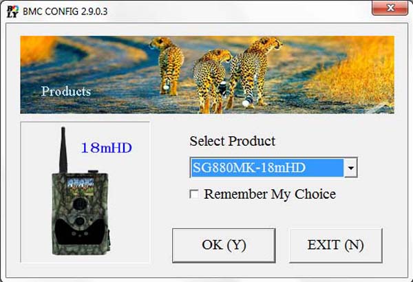This screenshot has width=413, height=282.
Task: Click the leftmost cheetah in the banner
Action: (167, 66)
